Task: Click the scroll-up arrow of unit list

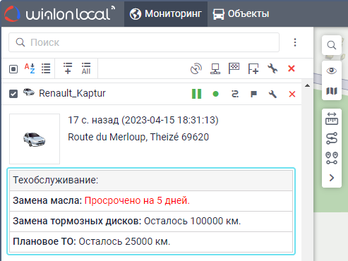Action: click(307, 85)
